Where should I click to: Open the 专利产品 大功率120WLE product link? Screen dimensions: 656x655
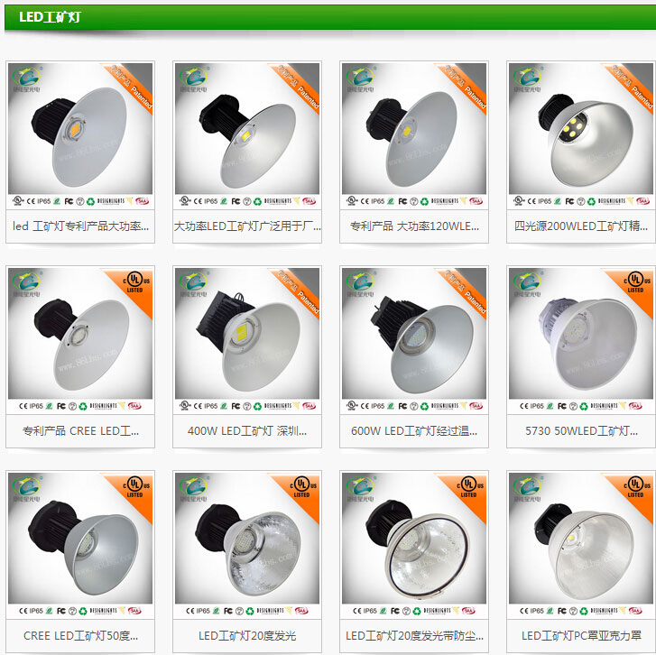click(414, 226)
